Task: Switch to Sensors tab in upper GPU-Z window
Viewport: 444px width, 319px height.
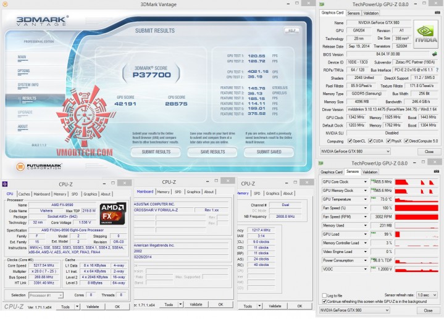Action: 353,13
